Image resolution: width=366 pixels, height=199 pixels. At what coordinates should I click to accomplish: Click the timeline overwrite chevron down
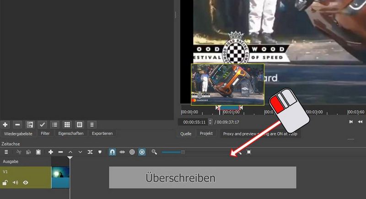pyautogui.click(x=81, y=152)
